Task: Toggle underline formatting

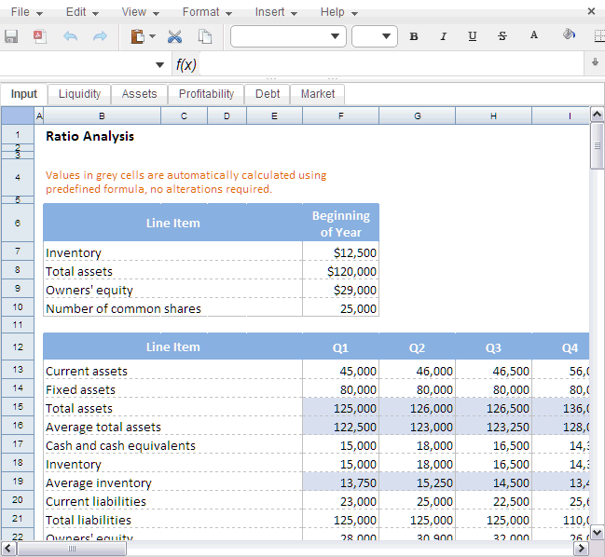Action: [x=473, y=36]
